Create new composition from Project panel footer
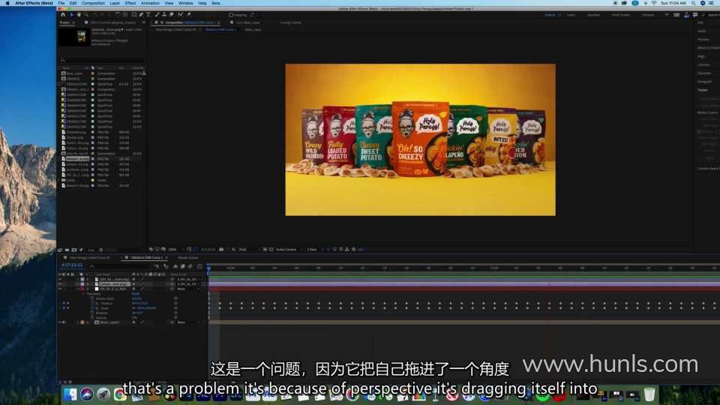The image size is (720, 405). click(74, 250)
